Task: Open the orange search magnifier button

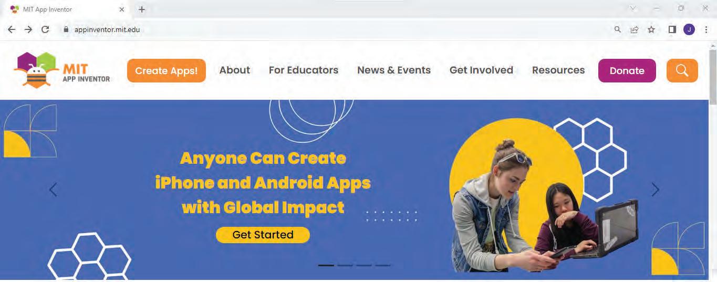Action: pyautogui.click(x=682, y=70)
